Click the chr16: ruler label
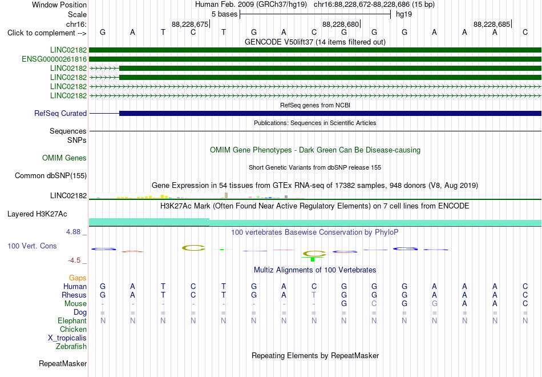542x377 pixels. 76,24
